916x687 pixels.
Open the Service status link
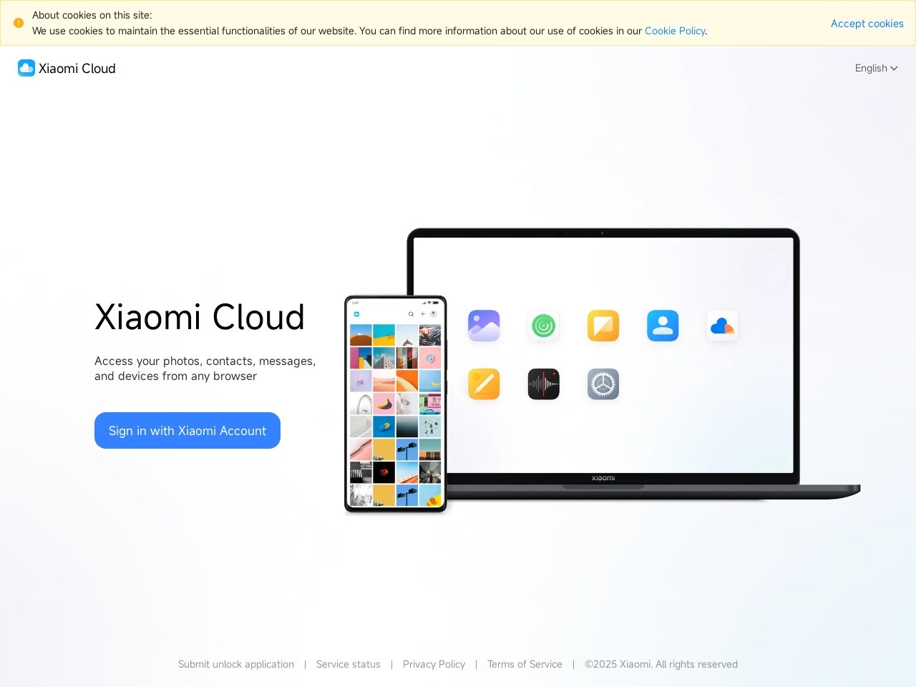tap(349, 664)
